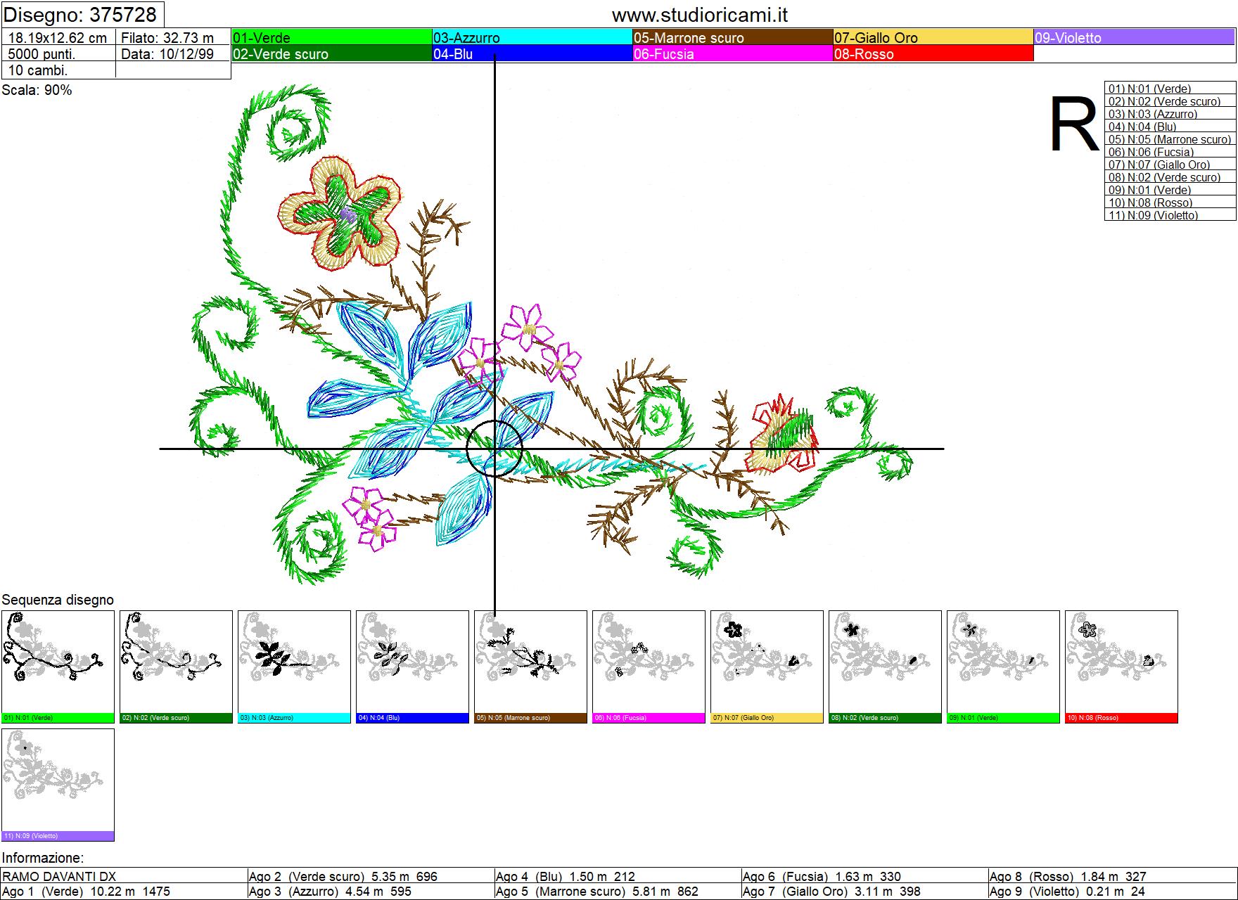This screenshot has width=1238, height=900.
Task: Select 'Ago 1 (Verde) 10.22 m 1475' cell
Action: click(x=124, y=892)
